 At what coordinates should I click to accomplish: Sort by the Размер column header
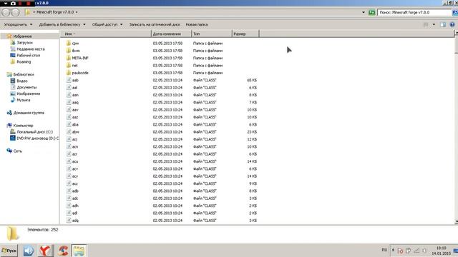[245, 34]
